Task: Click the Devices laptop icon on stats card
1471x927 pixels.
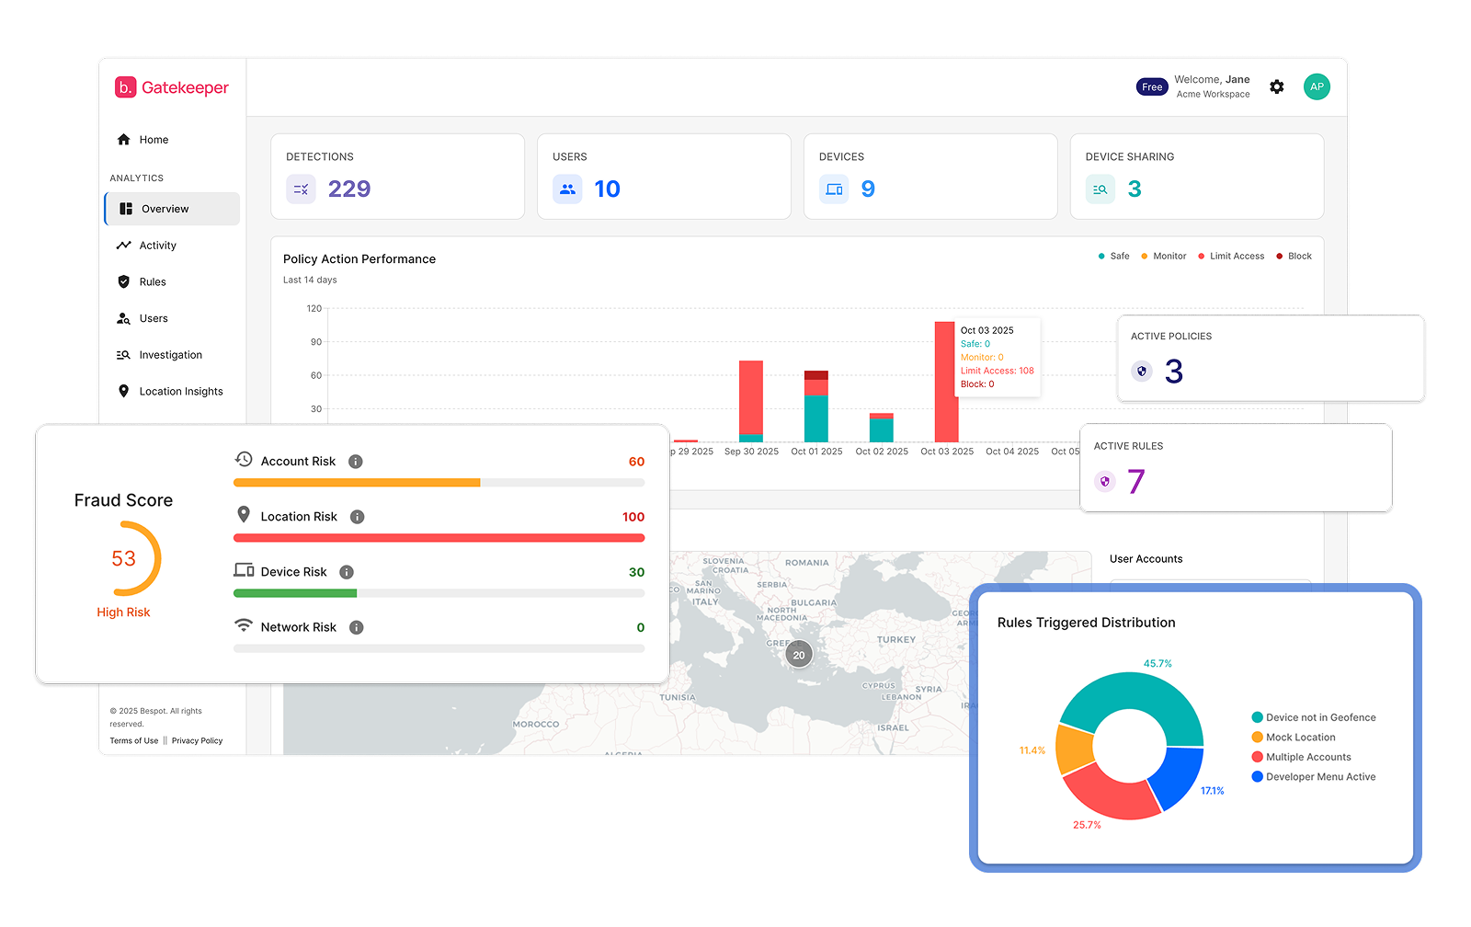Action: point(834,189)
